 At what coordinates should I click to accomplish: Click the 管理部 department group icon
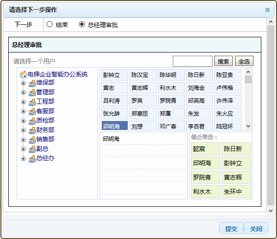(32, 93)
